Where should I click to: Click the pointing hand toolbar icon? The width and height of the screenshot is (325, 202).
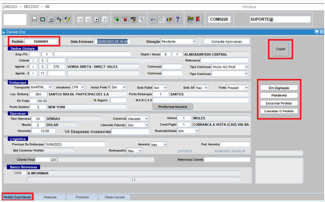[169, 20]
